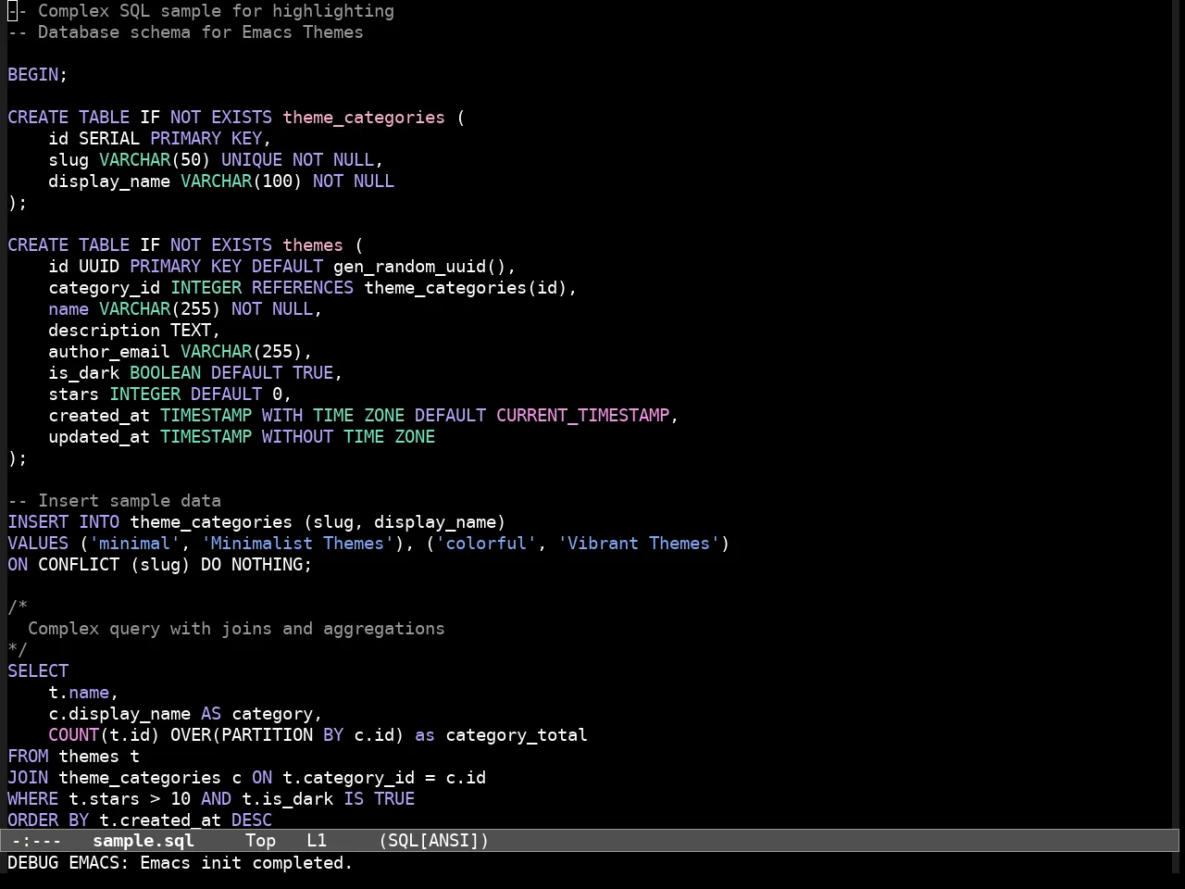Click COUNT function in select list

[x=74, y=735]
